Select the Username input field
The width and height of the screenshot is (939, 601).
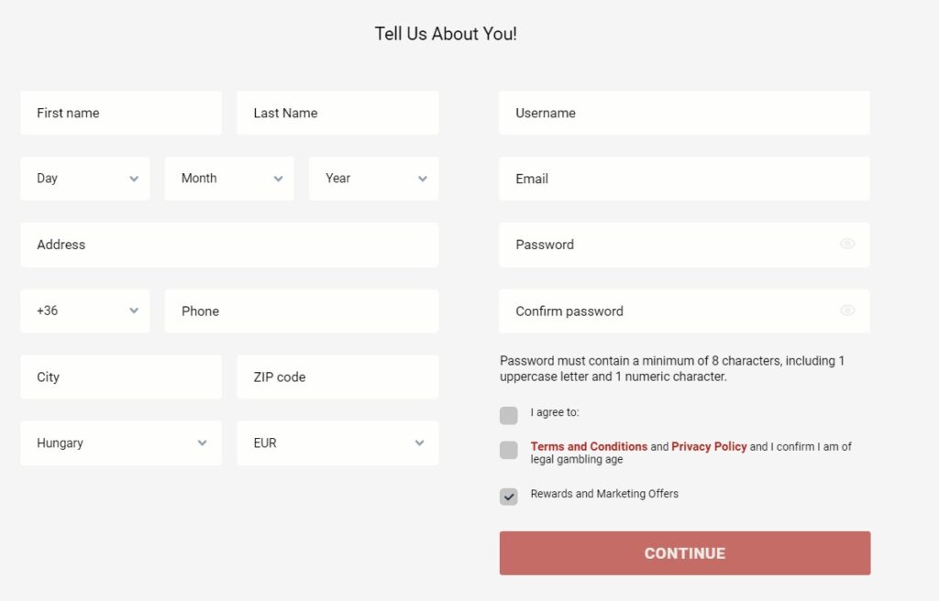click(684, 113)
